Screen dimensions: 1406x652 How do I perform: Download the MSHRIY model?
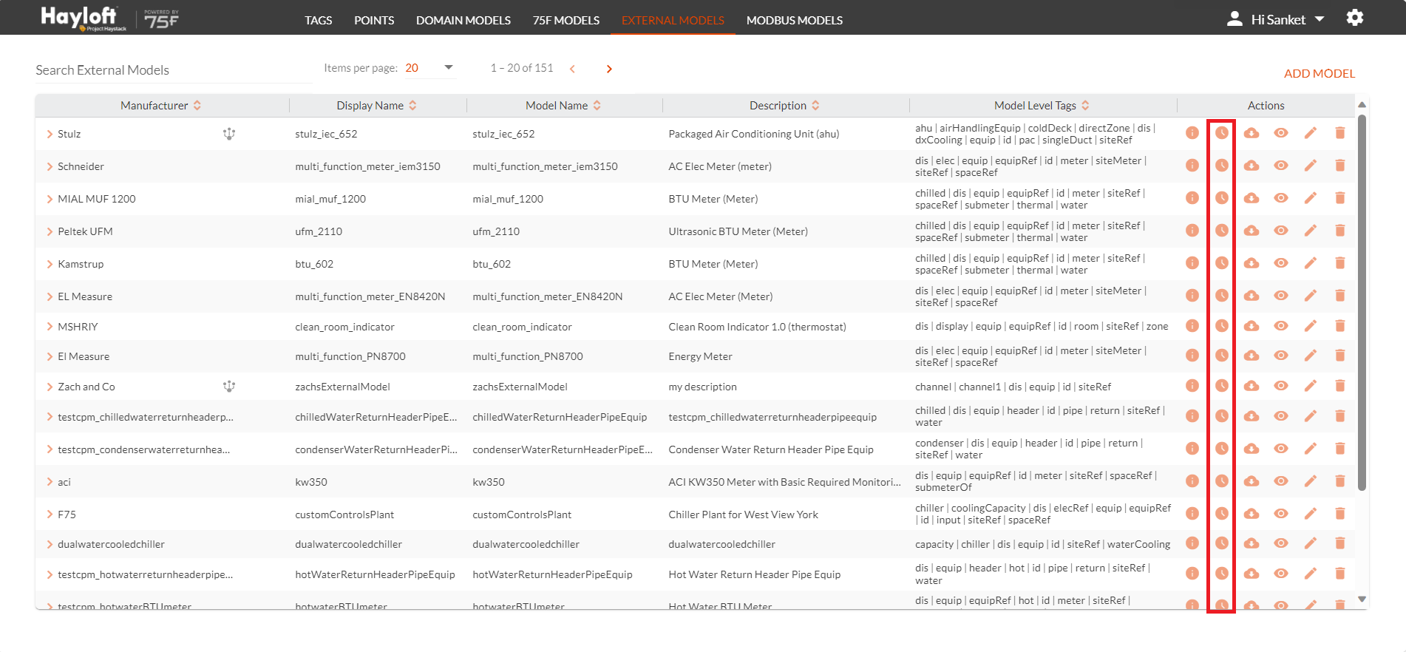tap(1252, 326)
